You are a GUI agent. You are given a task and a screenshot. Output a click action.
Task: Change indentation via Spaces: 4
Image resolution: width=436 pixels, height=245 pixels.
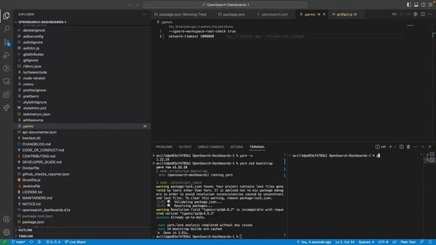point(367,242)
